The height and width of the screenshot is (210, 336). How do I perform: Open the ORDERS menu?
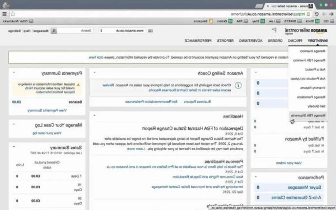pos(275,40)
